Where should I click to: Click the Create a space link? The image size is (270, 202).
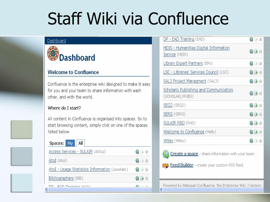tap(184, 154)
